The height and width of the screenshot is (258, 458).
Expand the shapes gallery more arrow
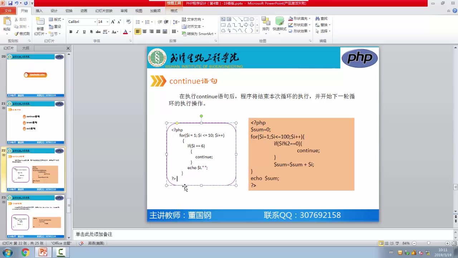tap(257, 31)
